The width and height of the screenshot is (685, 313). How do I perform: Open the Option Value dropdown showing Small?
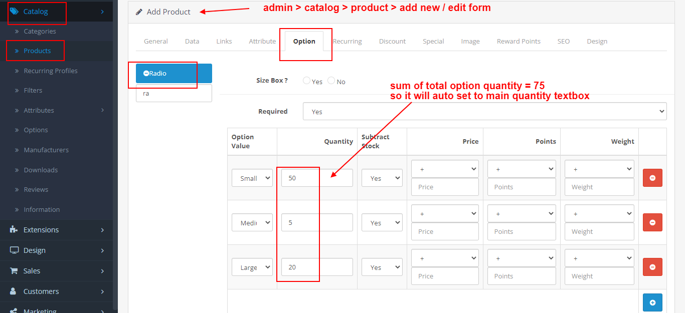(252, 177)
